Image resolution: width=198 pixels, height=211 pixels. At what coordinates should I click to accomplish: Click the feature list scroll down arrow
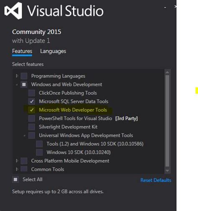click(x=168, y=171)
